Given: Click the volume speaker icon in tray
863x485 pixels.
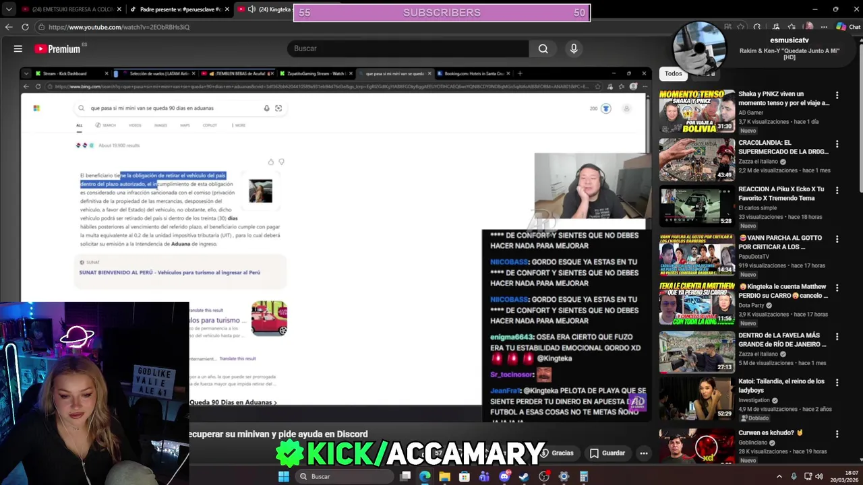Looking at the screenshot, I should point(819,476).
